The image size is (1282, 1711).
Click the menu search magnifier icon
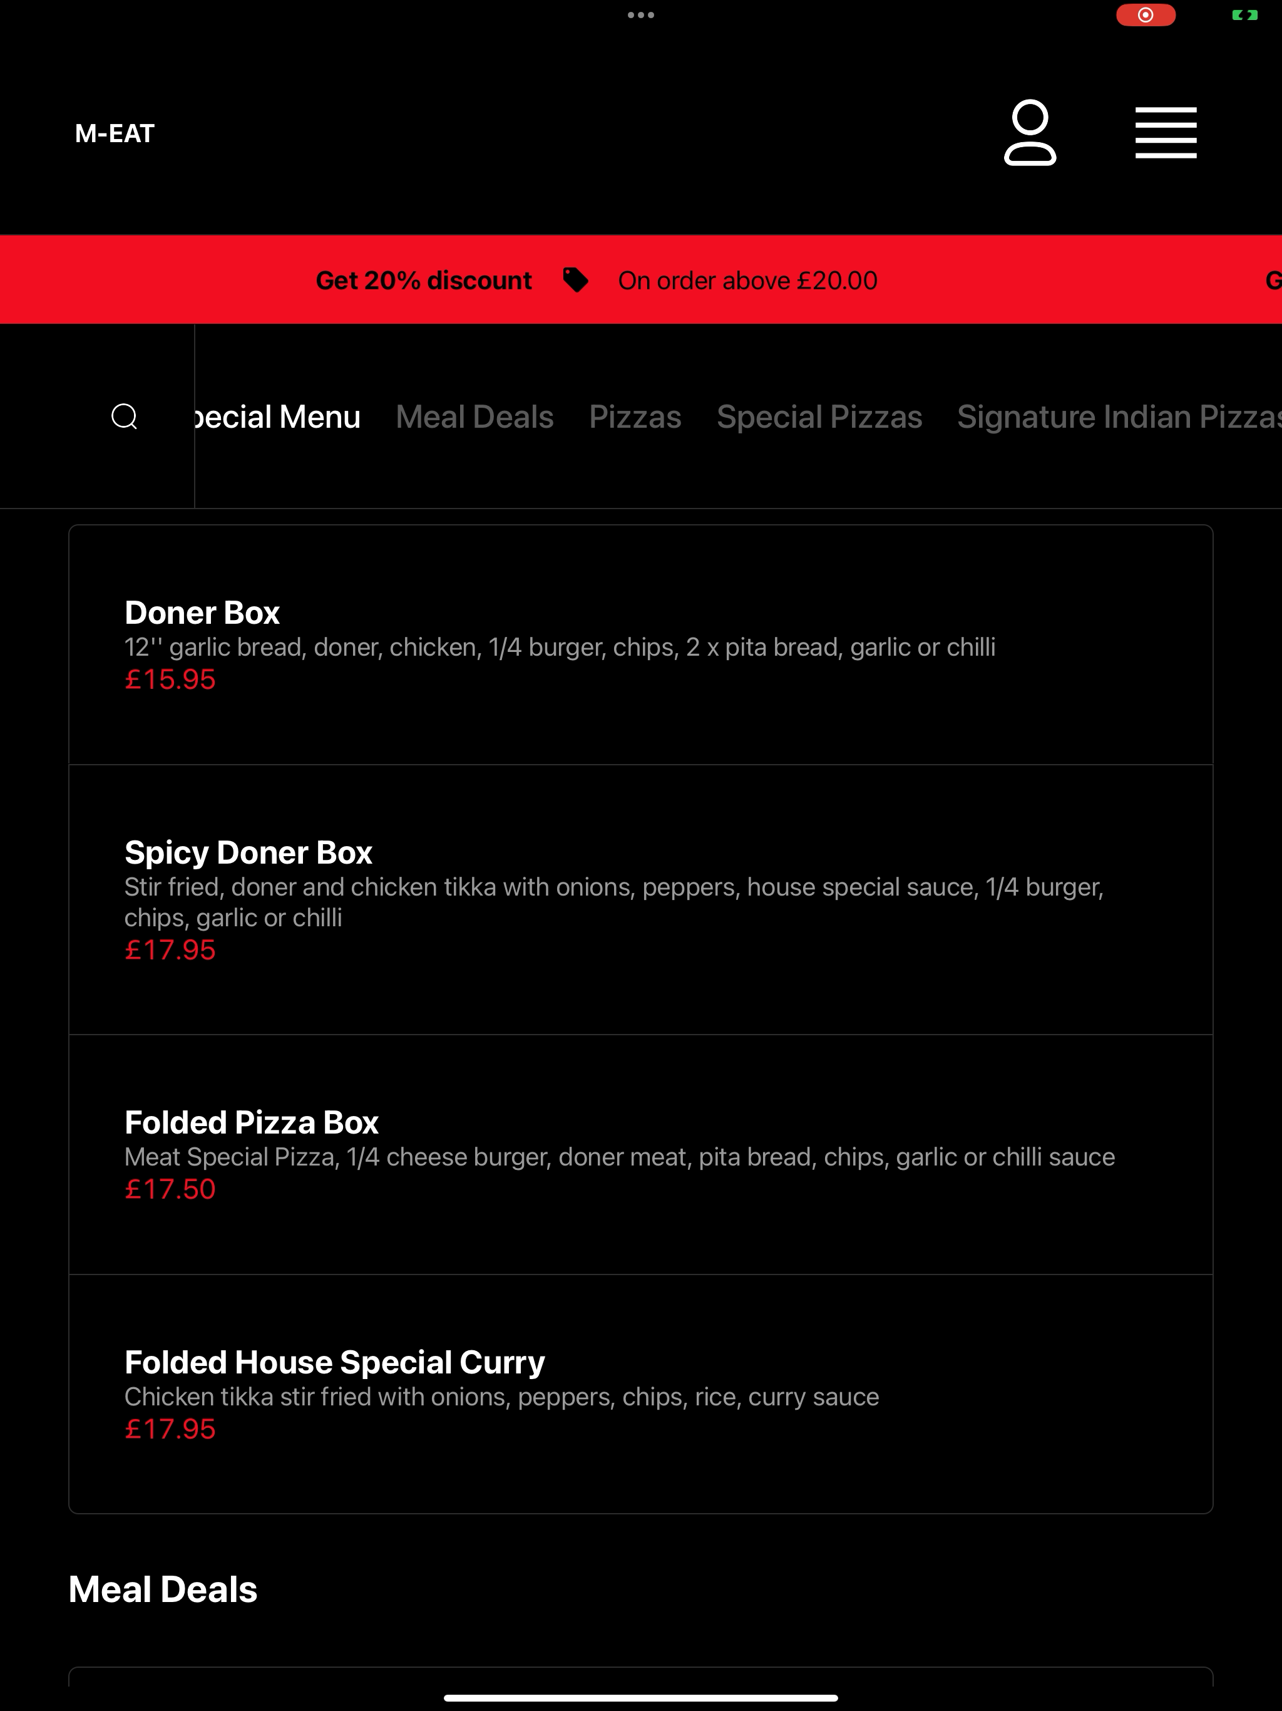[125, 416]
